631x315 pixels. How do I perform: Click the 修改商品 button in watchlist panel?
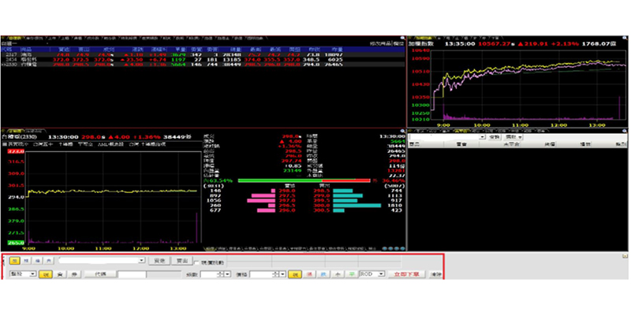click(381, 43)
